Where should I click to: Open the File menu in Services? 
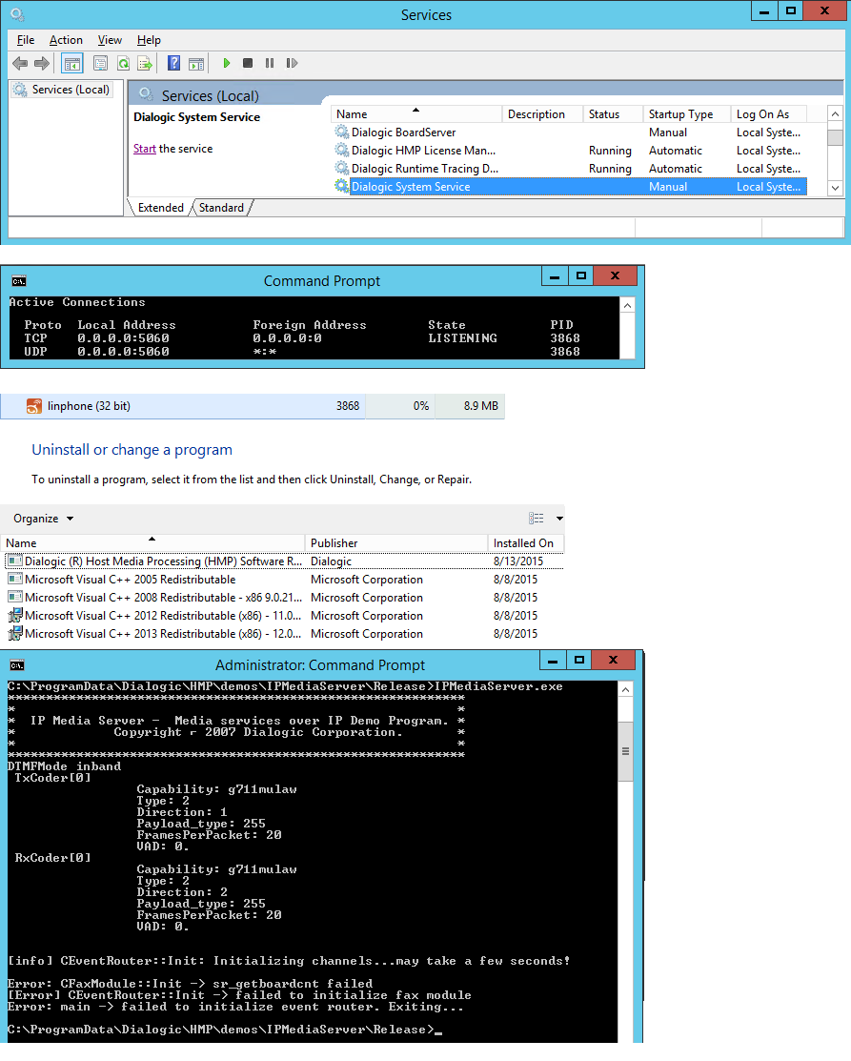click(x=26, y=40)
